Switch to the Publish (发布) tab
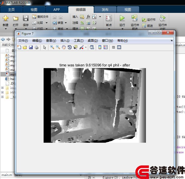Screen dimensions: 185x179 (x=105, y=10)
